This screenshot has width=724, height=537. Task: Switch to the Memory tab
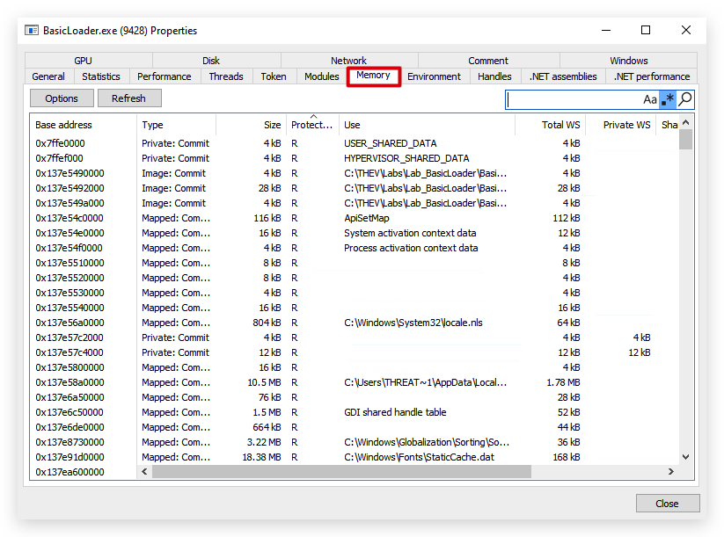click(374, 76)
